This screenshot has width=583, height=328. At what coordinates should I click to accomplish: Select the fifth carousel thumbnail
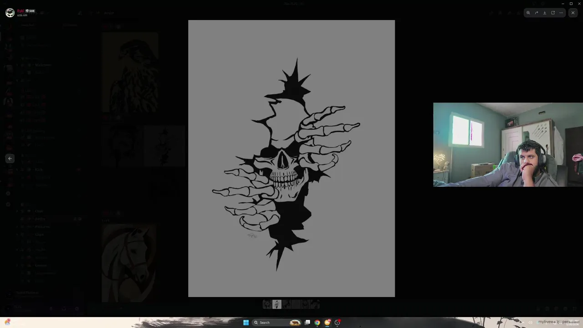306,304
